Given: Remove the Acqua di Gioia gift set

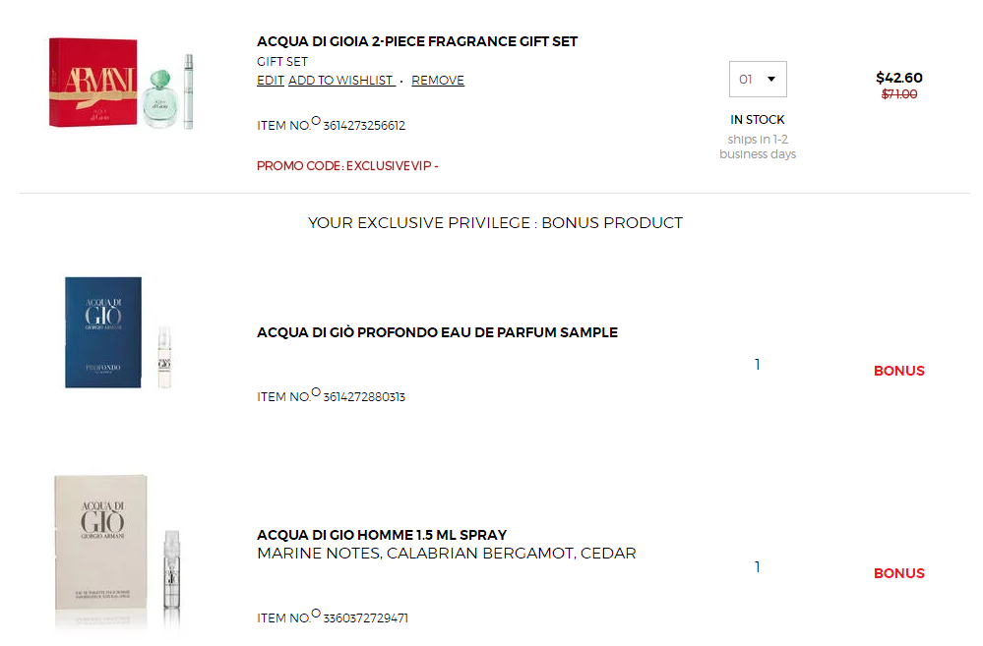Looking at the screenshot, I should [x=438, y=81].
